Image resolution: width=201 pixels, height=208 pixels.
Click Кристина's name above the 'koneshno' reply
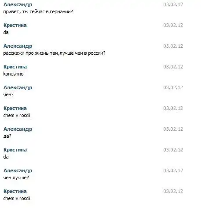pyautogui.click(x=15, y=67)
